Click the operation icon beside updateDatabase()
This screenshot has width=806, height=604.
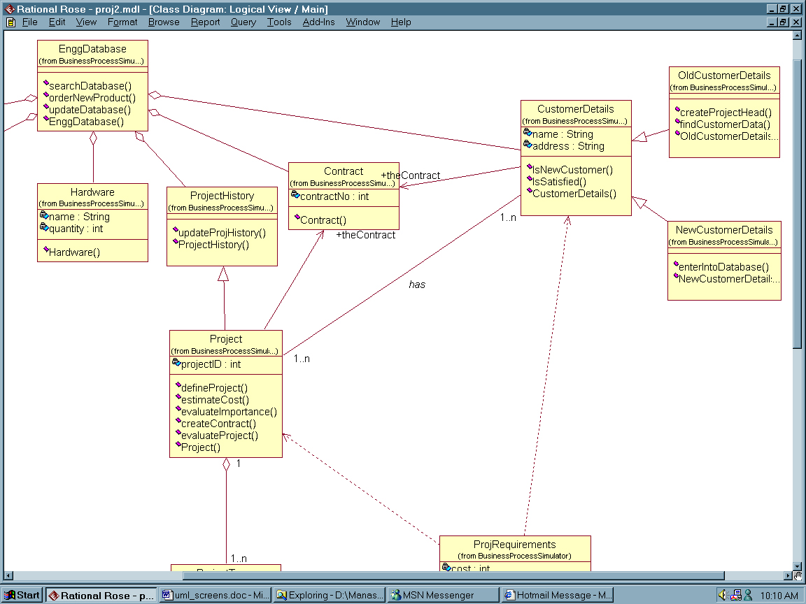[x=45, y=107]
